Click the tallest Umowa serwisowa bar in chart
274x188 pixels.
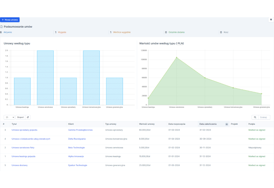tap(45, 77)
